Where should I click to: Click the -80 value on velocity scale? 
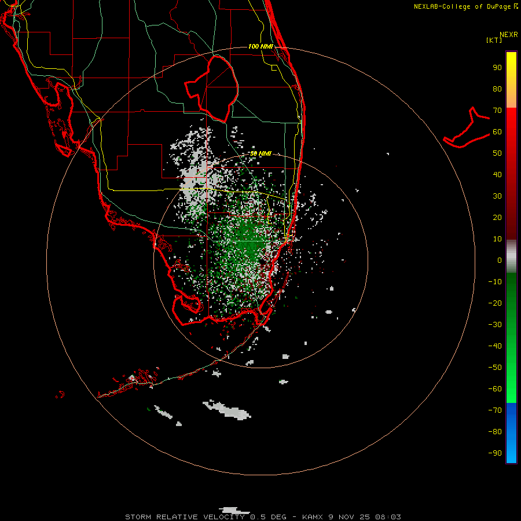[x=495, y=432]
